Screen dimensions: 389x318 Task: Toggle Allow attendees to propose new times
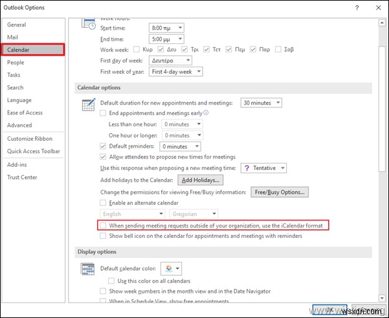103,157
